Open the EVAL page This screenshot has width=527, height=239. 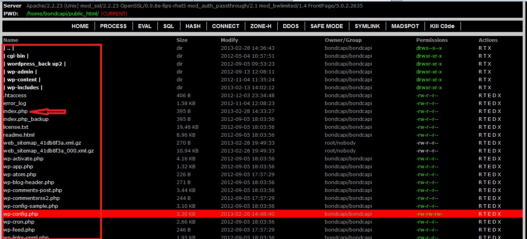tap(145, 26)
